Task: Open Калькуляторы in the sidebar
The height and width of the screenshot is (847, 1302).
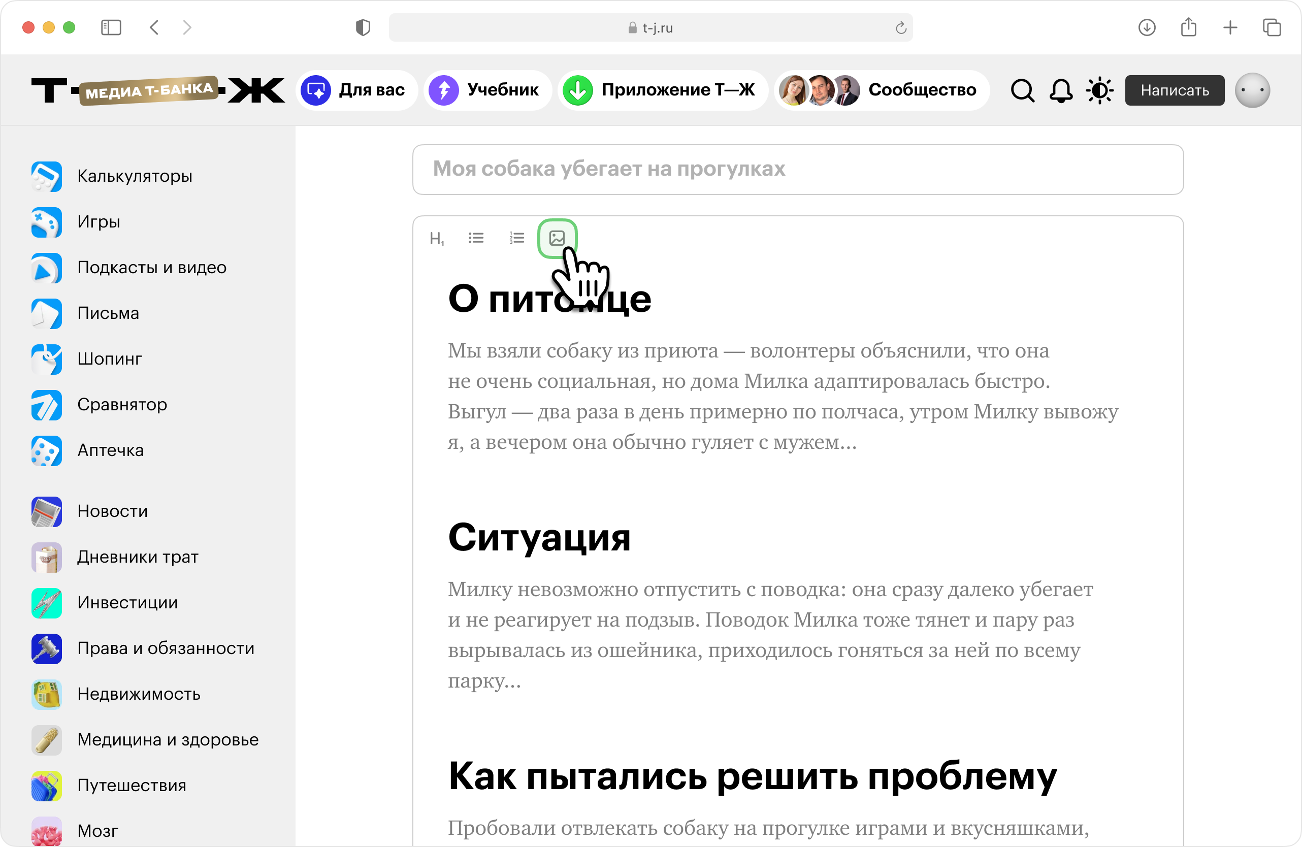Action: click(135, 176)
